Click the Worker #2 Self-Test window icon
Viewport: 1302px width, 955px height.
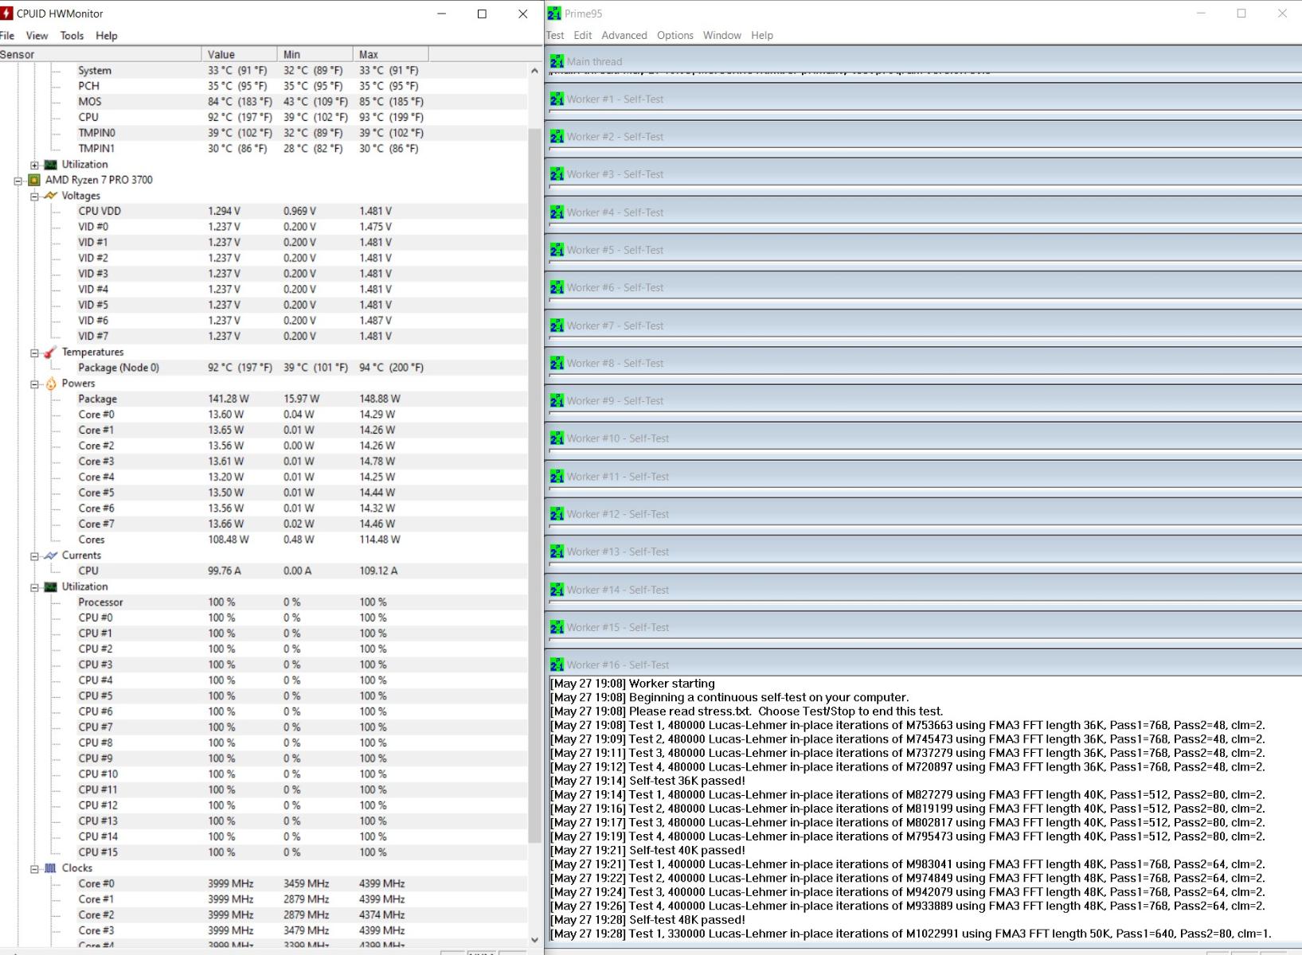pos(557,136)
